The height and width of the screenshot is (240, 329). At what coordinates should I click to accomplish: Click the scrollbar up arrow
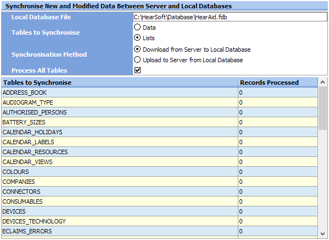pos(323,82)
